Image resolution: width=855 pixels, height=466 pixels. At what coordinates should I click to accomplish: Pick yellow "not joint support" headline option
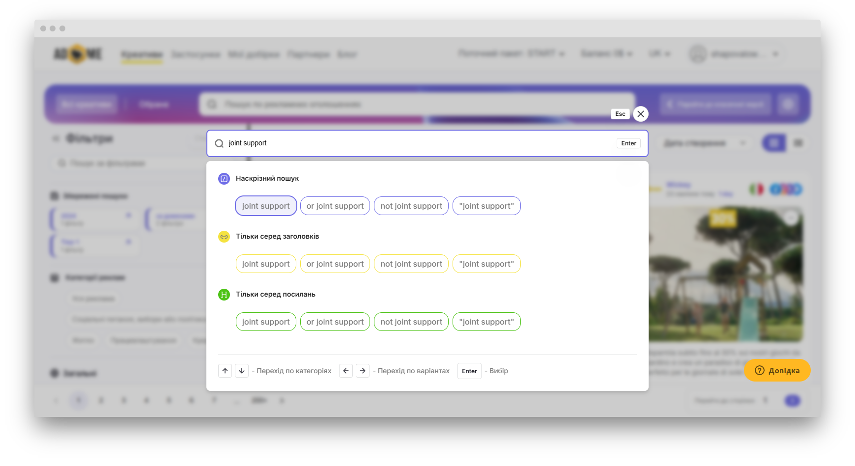click(x=411, y=264)
